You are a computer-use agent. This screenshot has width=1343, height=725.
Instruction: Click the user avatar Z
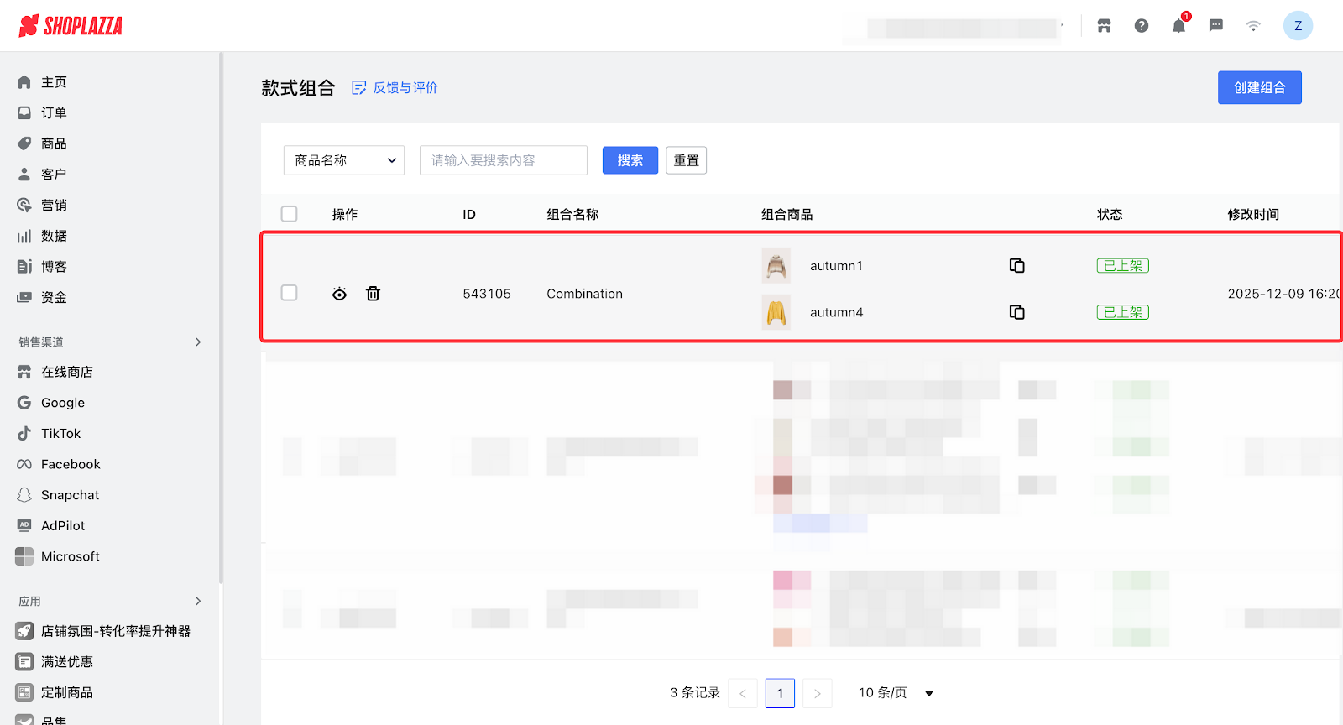pos(1298,26)
